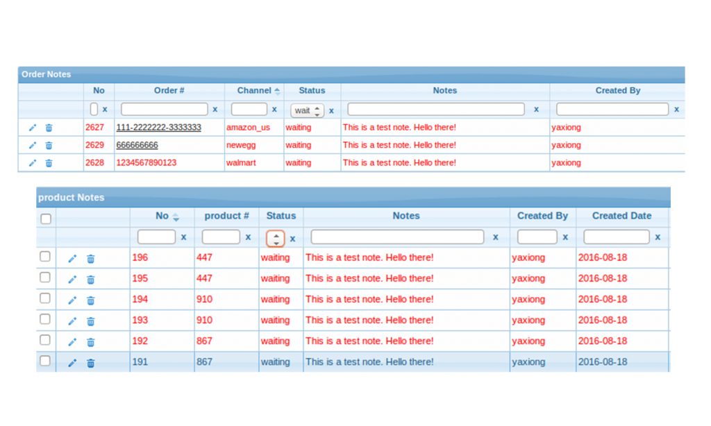
Task: Edit product note 195 with pencil icon
Action: 72,280
